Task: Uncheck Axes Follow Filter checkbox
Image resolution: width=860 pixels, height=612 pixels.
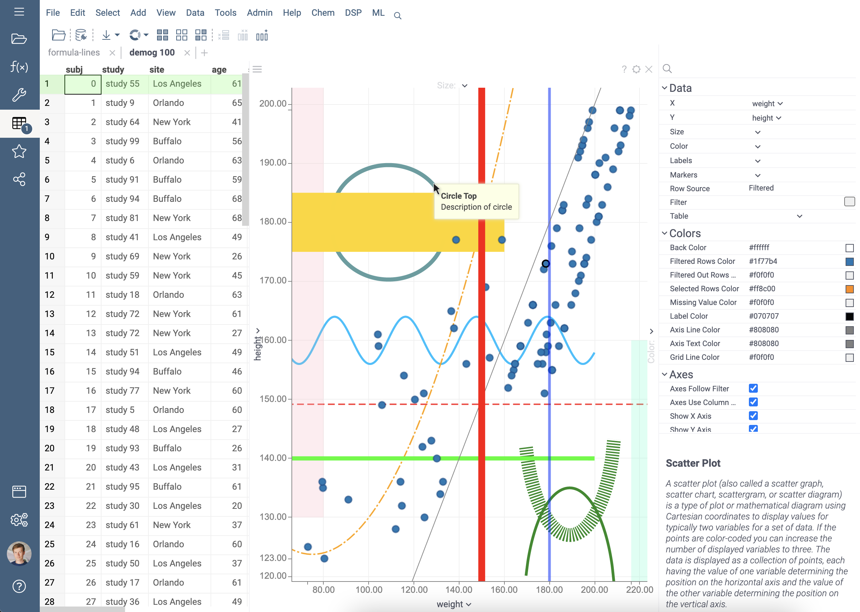Action: click(x=753, y=389)
